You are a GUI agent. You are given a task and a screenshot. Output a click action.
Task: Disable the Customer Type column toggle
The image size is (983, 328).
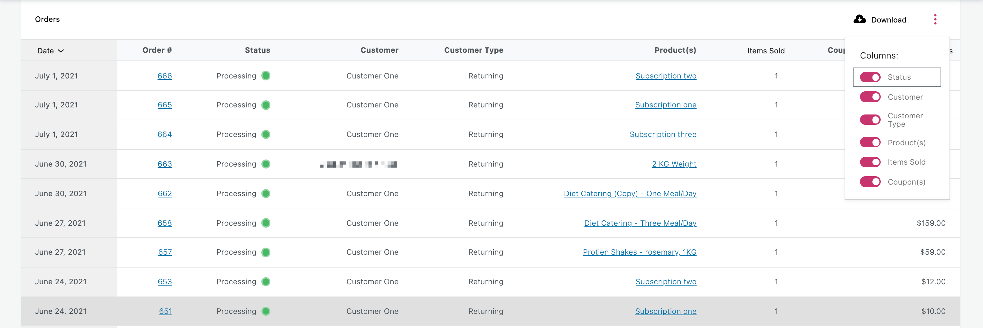(x=870, y=120)
